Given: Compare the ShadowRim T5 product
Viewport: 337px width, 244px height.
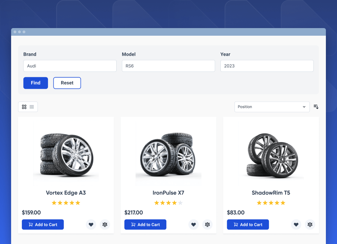Looking at the screenshot, I should coord(310,225).
